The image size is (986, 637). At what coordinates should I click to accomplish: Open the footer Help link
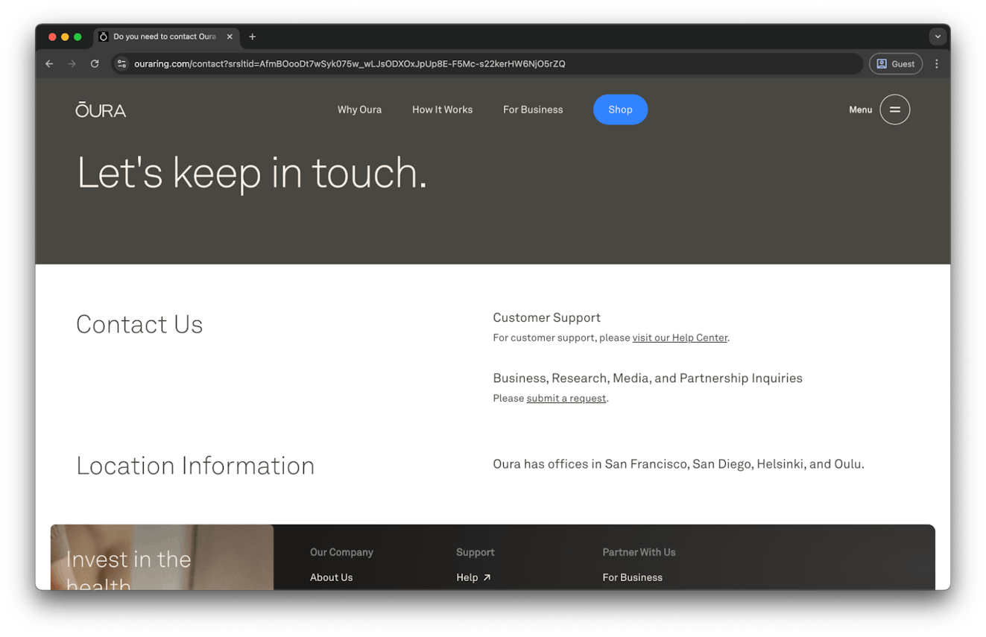tap(467, 577)
